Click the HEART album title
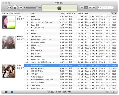The image size is (119, 95). (x=19, y=65)
